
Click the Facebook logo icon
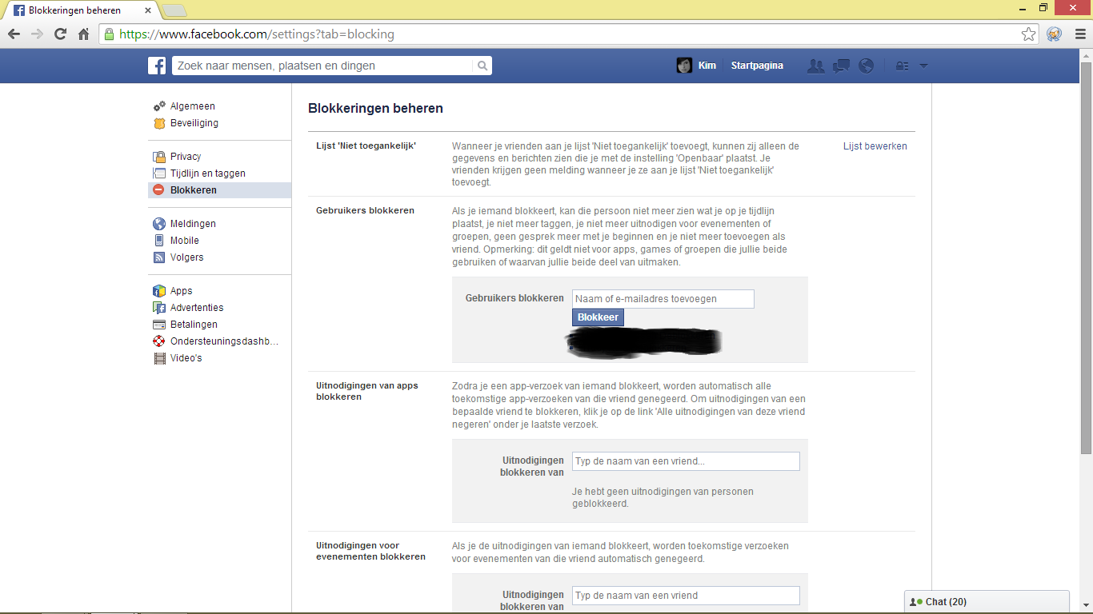click(157, 66)
